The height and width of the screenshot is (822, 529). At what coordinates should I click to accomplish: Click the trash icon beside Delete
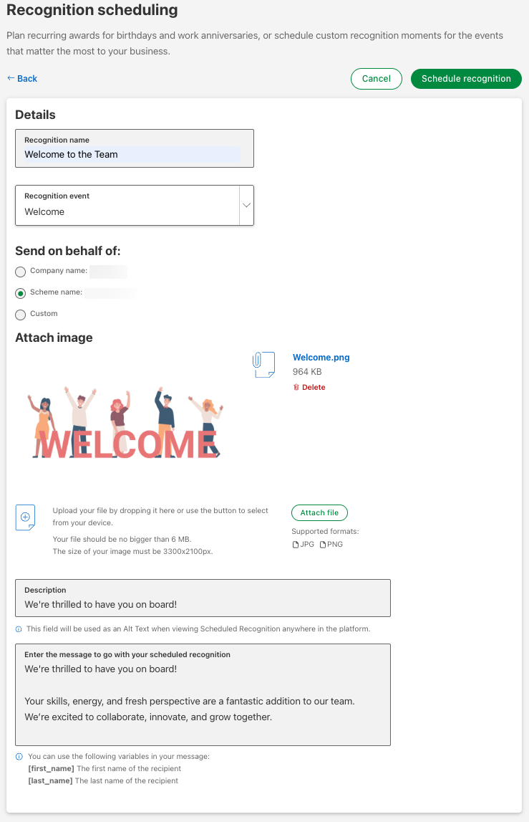tap(296, 388)
